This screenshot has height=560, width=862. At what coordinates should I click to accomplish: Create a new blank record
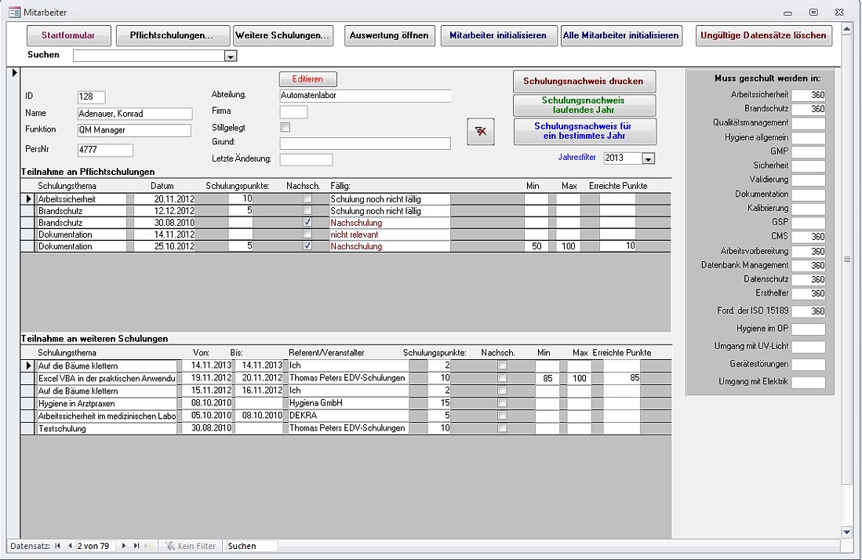click(x=149, y=546)
